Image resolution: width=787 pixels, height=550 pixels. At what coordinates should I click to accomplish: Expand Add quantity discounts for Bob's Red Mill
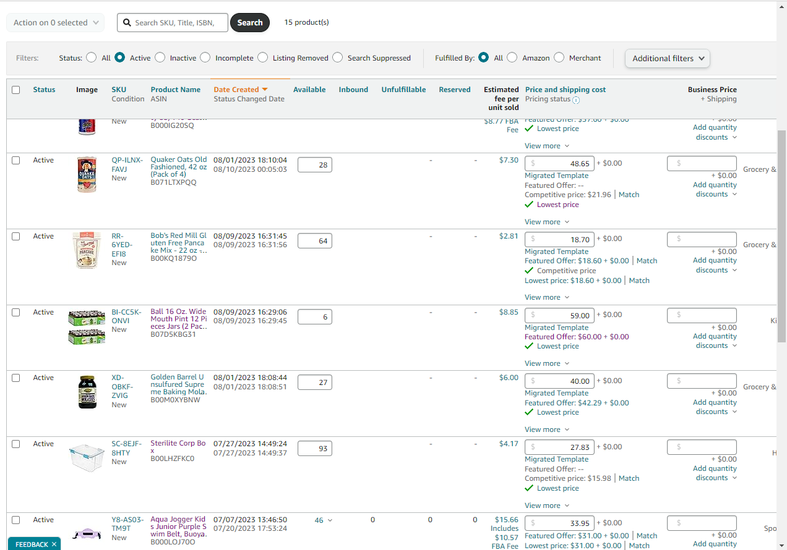coord(715,265)
